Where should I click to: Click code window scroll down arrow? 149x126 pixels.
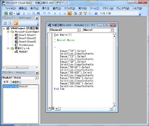click(114, 105)
